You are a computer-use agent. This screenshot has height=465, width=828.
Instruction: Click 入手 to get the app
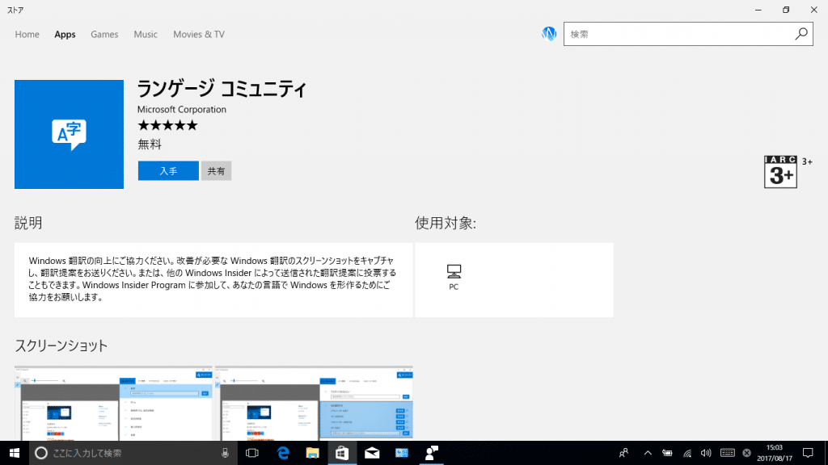pyautogui.click(x=168, y=171)
